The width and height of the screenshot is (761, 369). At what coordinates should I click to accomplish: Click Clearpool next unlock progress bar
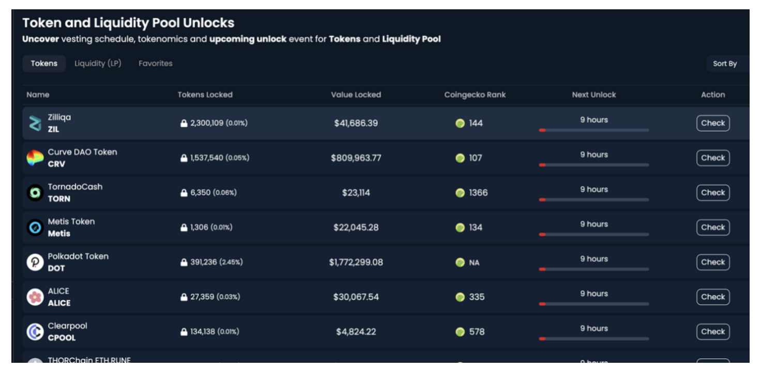pyautogui.click(x=594, y=339)
